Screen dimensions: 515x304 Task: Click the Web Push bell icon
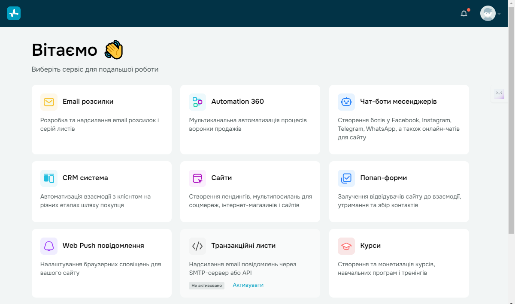point(48,246)
